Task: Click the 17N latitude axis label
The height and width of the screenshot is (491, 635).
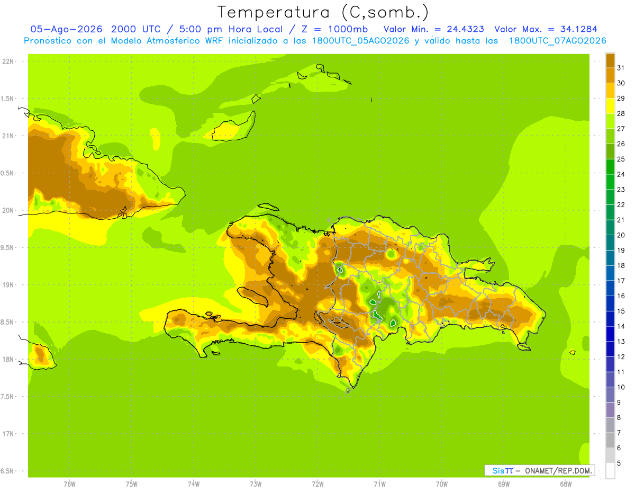Action: tap(8, 434)
